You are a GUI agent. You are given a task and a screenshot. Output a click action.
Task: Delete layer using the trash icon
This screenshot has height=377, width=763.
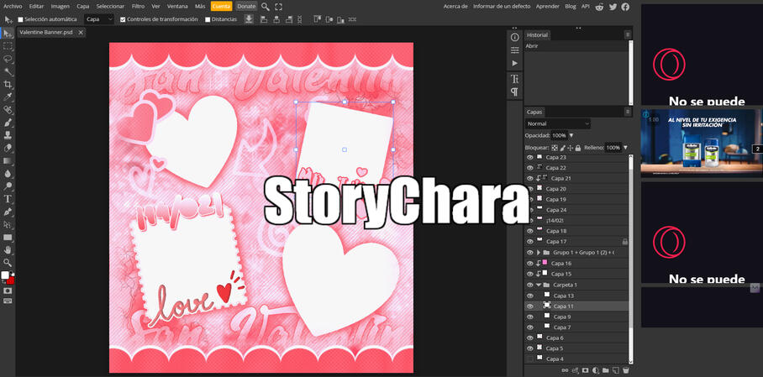pos(626,370)
